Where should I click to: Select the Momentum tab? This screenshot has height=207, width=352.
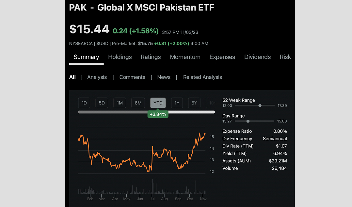pos(185,57)
